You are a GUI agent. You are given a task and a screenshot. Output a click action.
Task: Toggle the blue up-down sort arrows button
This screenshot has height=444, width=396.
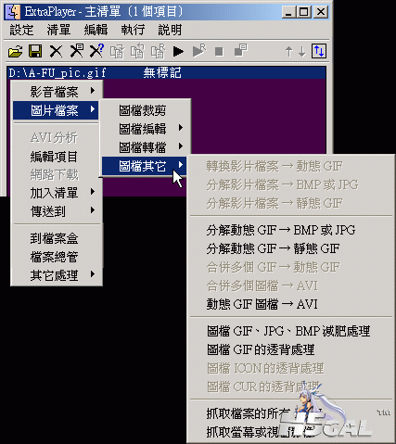point(319,51)
